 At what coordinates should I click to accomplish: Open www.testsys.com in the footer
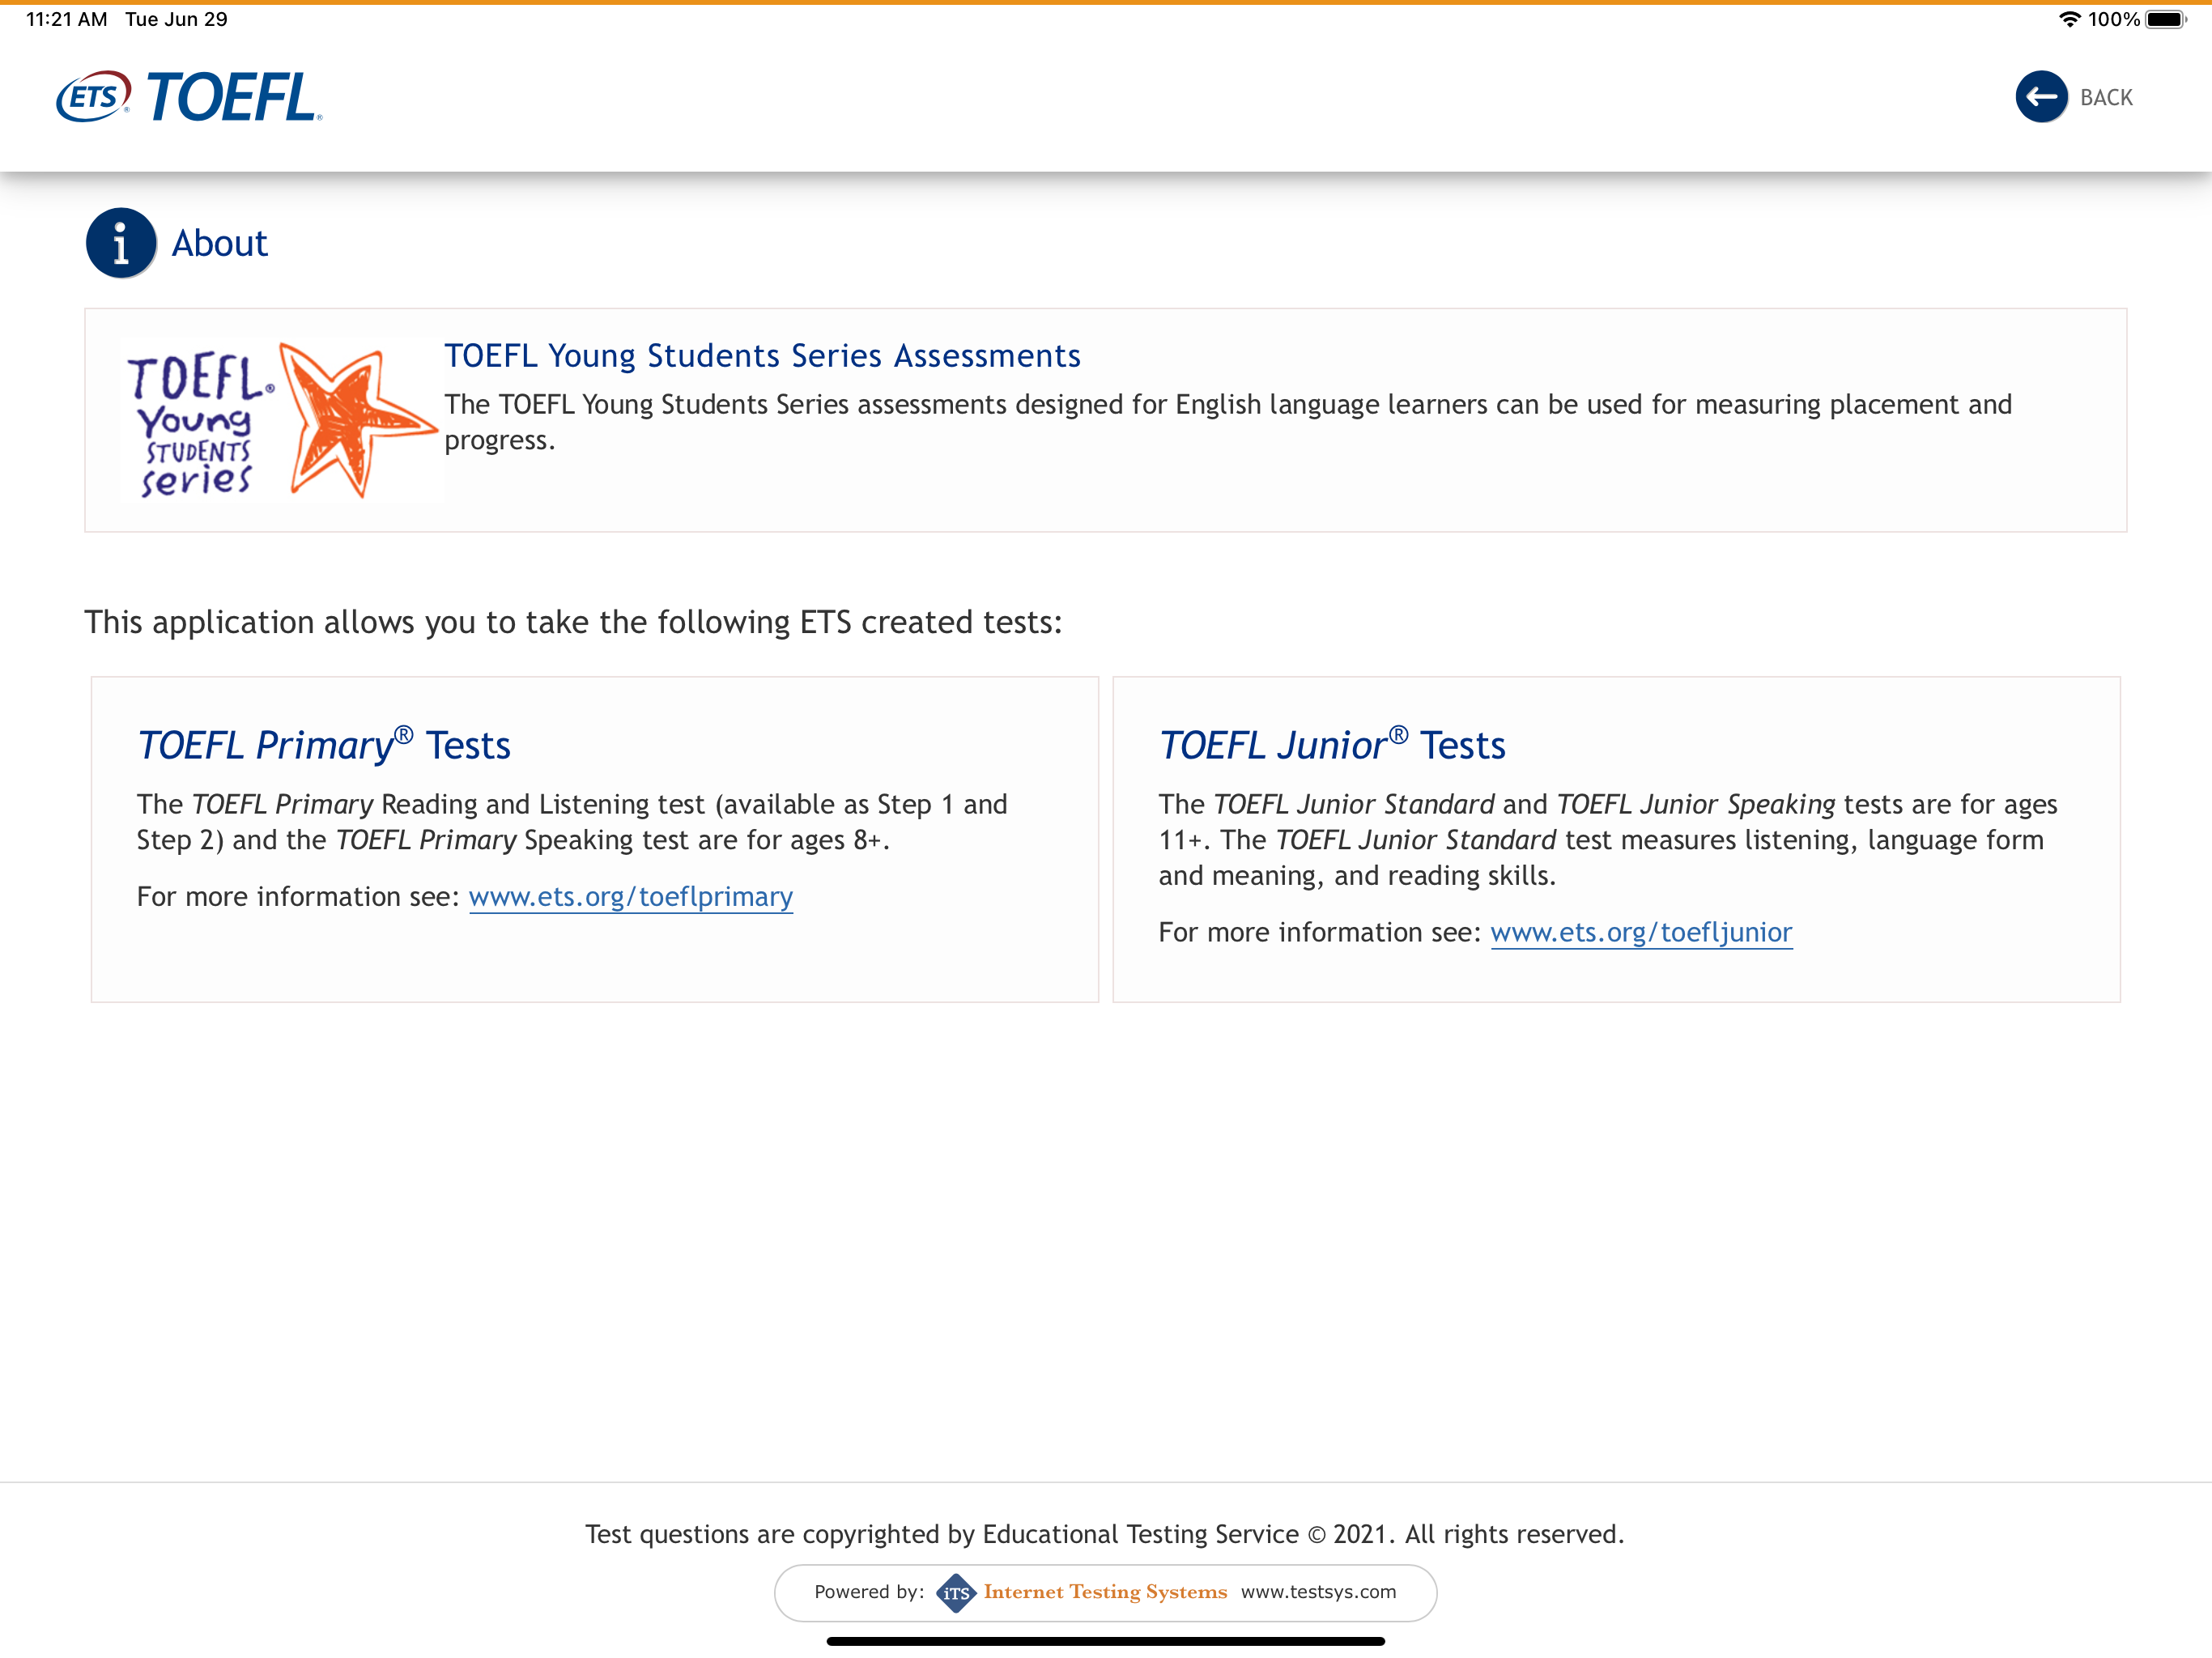(1318, 1592)
